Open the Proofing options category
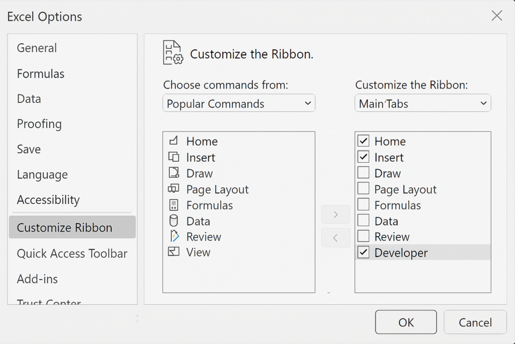 pos(39,124)
